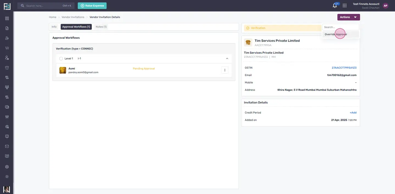This screenshot has height=194, width=395.
Task: Collapse the Level 1 chevron
Action: coord(227,58)
